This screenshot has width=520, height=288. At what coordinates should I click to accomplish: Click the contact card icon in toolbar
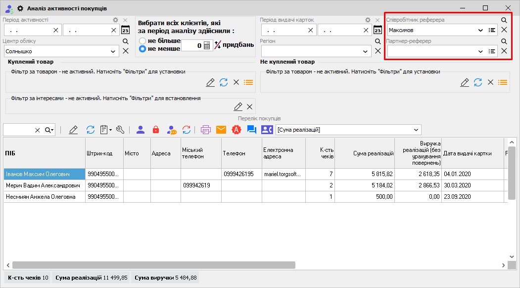(267, 130)
